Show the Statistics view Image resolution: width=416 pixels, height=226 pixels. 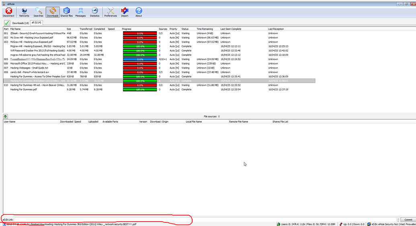pyautogui.click(x=94, y=12)
